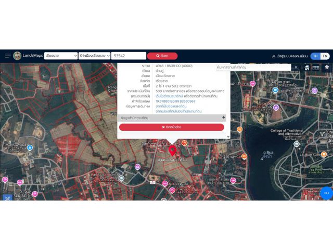Open the province dropdown เชียงราย

(60, 56)
